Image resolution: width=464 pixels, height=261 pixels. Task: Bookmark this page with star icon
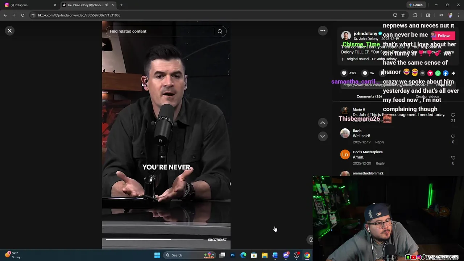click(403, 15)
